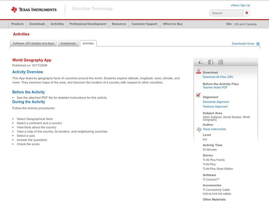The image size is (269, 201).
Task: Open Teacher Notes PDF link
Action: (x=215, y=87)
